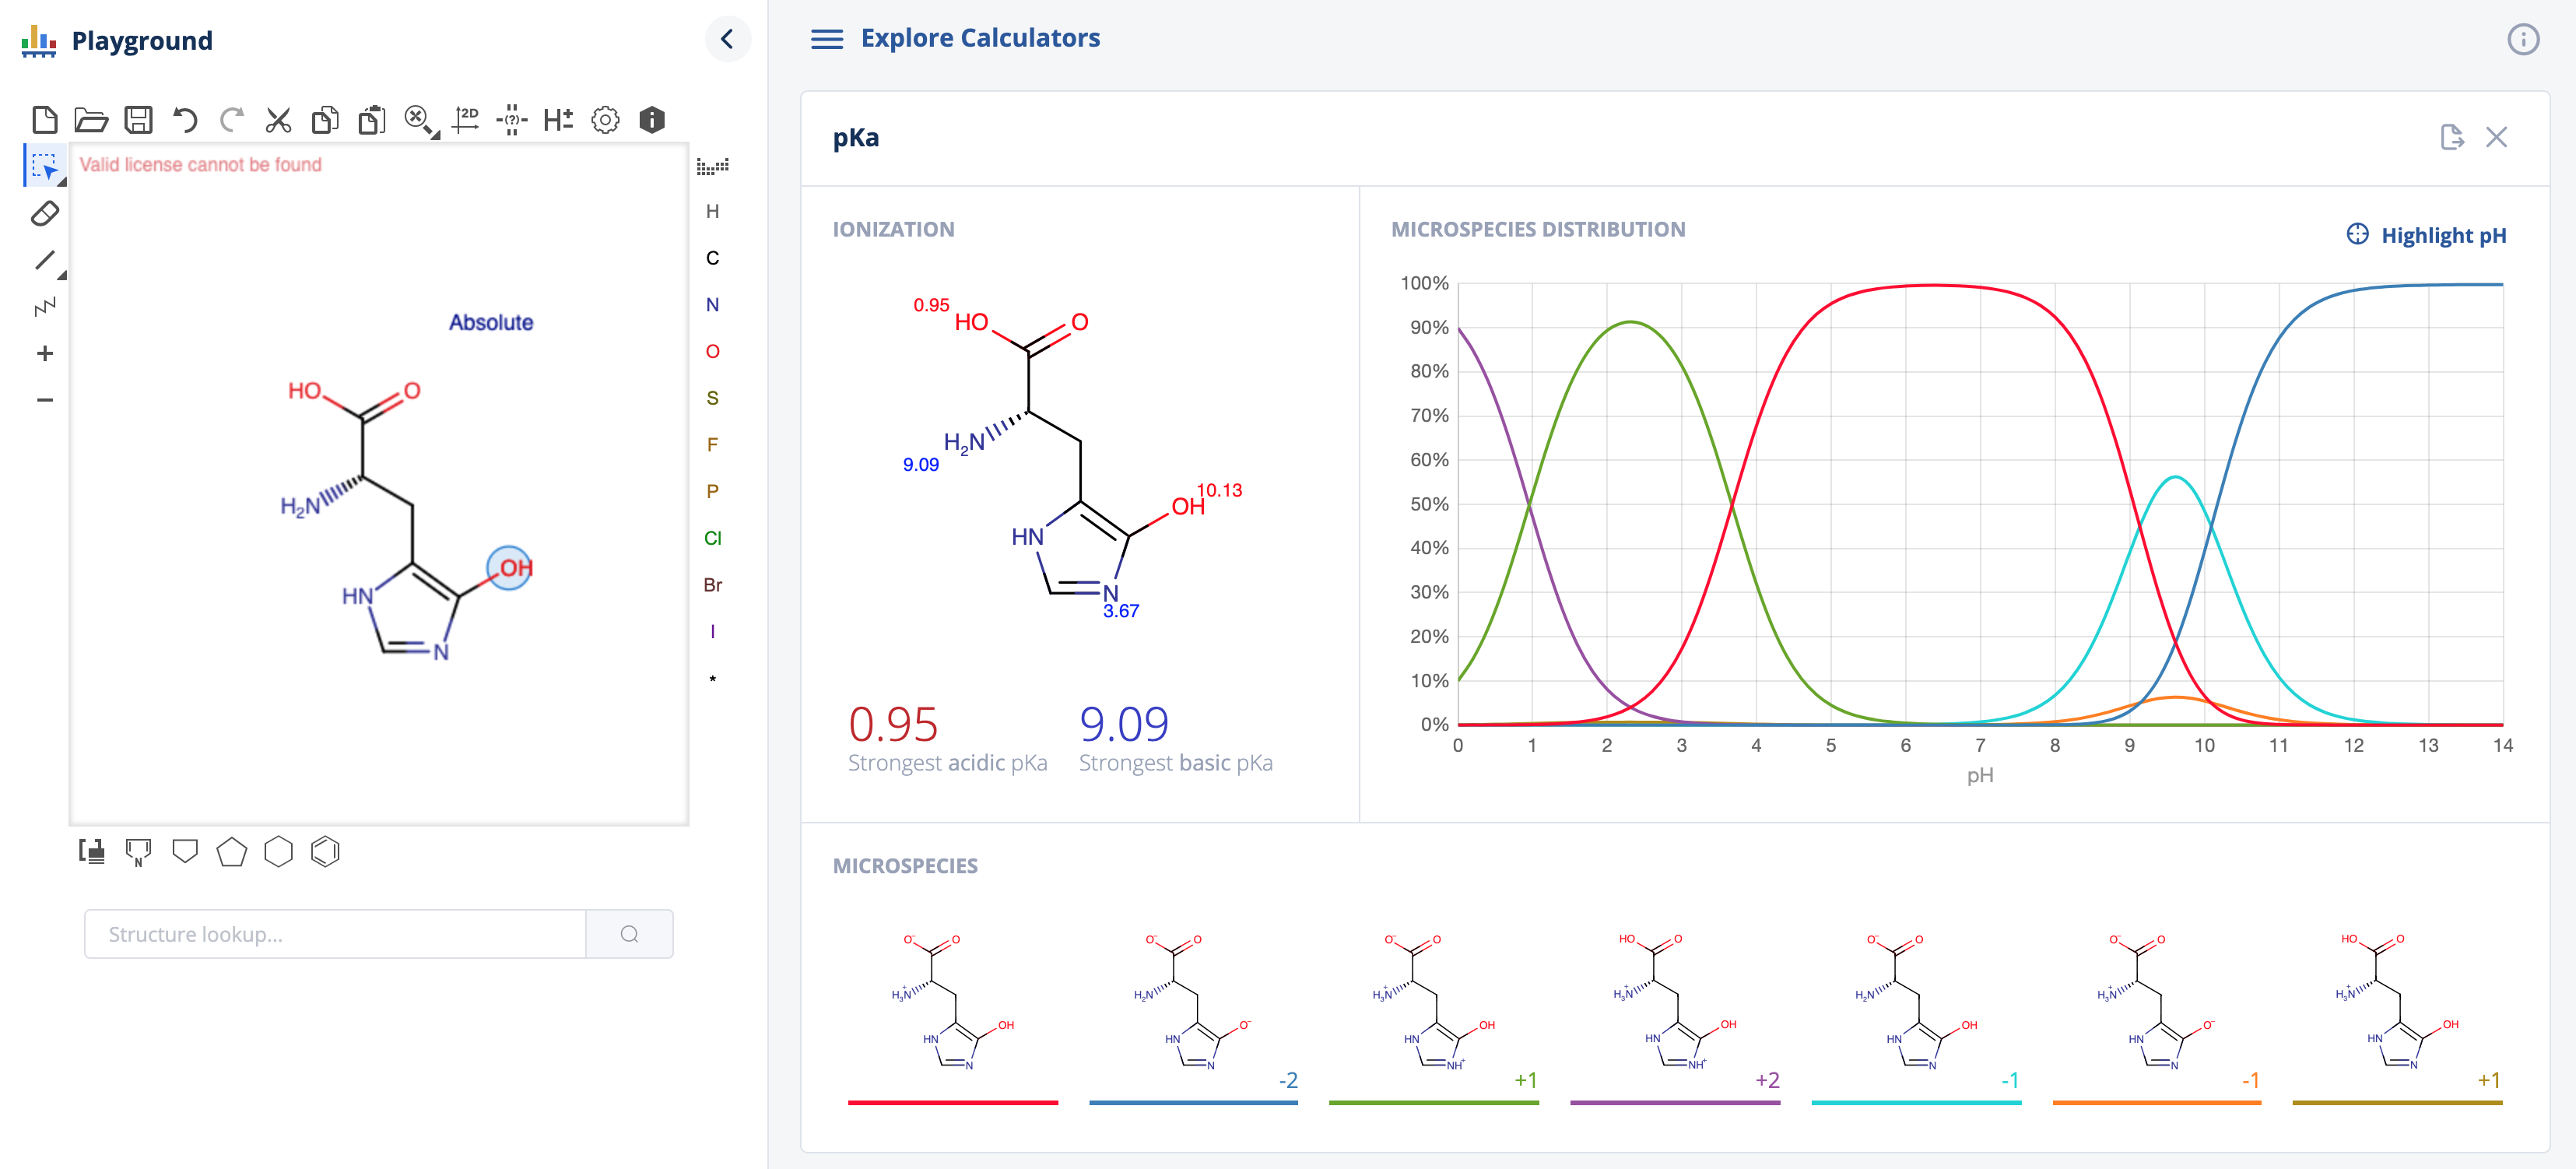Select the cyclopentane ring template
The height and width of the screenshot is (1169, 2576).
(x=231, y=852)
